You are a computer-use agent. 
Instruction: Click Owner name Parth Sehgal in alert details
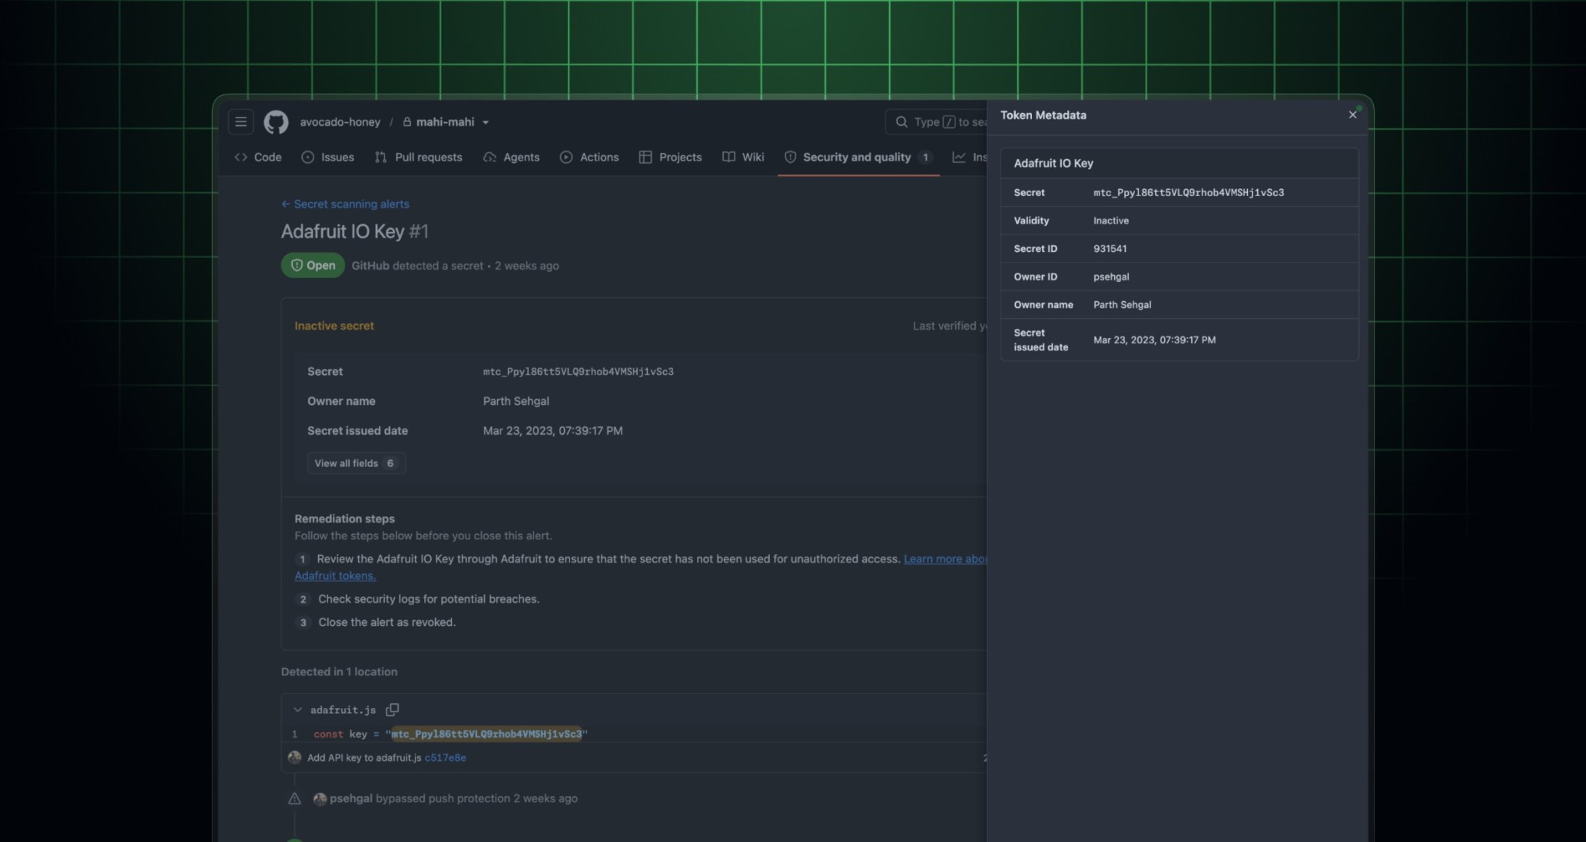tap(516, 402)
